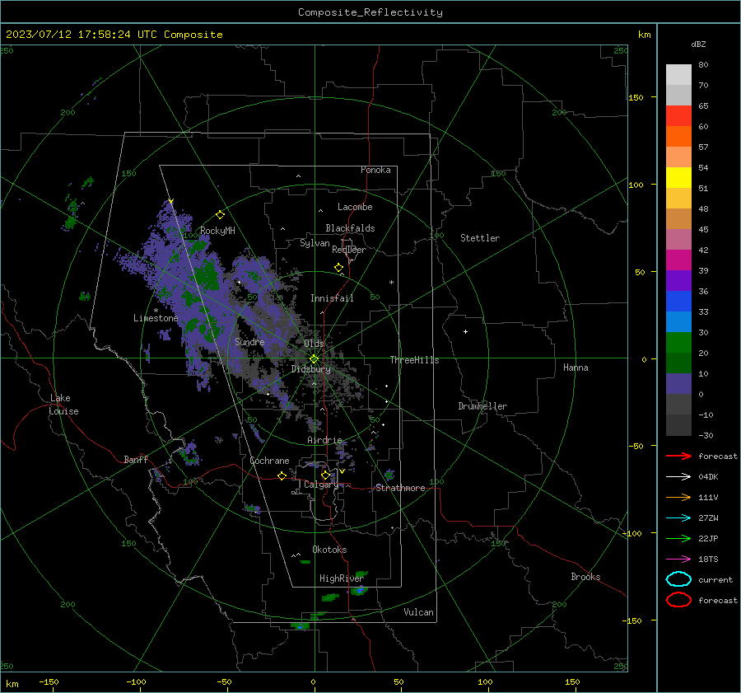Click the yellow diamond marker at radar center

pyautogui.click(x=314, y=359)
